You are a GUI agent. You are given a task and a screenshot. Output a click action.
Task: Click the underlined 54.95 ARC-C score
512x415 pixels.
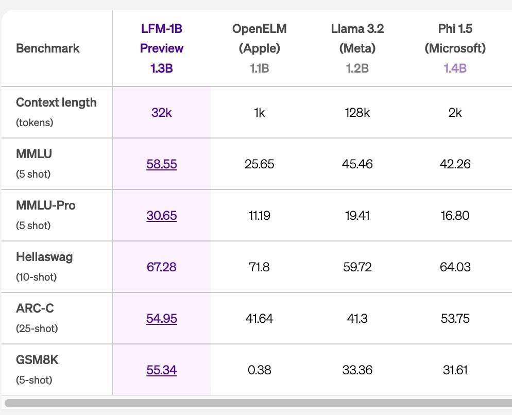click(x=161, y=318)
